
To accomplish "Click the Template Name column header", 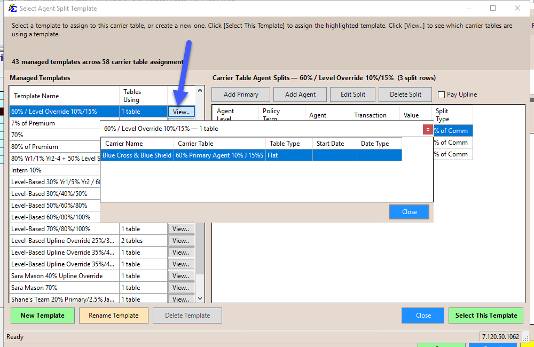I will tap(64, 96).
